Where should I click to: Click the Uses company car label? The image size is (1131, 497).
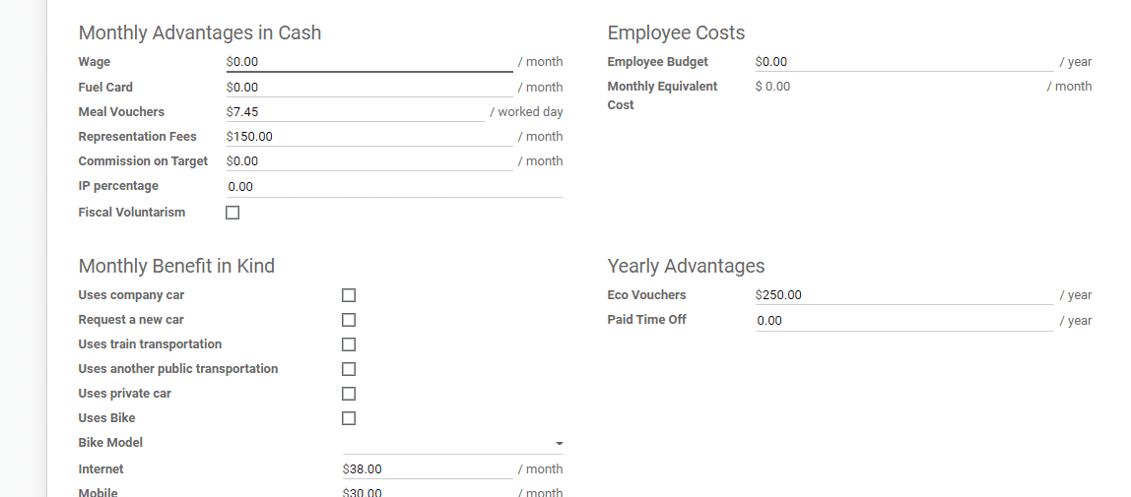point(131,294)
